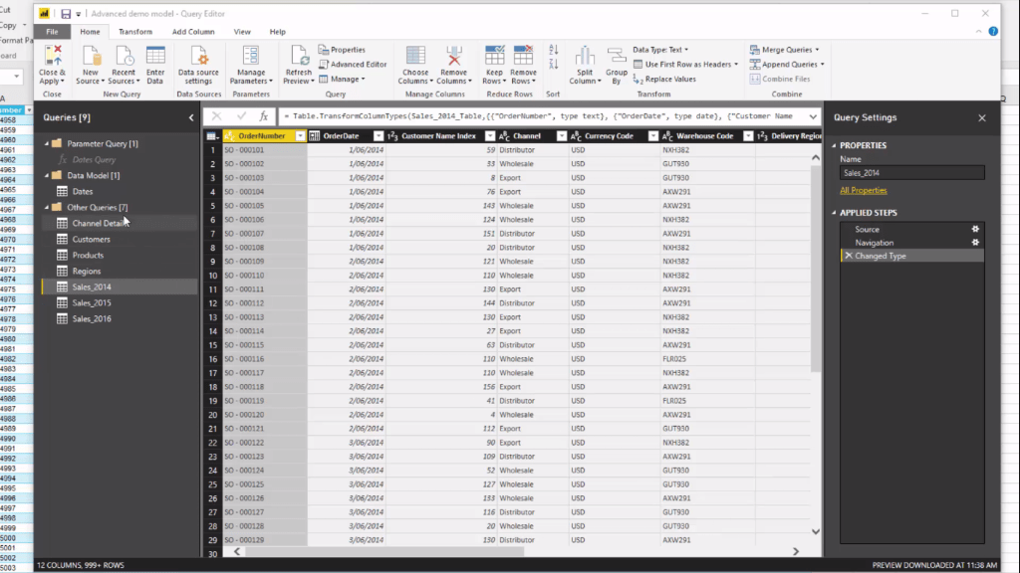
Task: Open the Currency Code filter dropdown
Action: pyautogui.click(x=653, y=135)
